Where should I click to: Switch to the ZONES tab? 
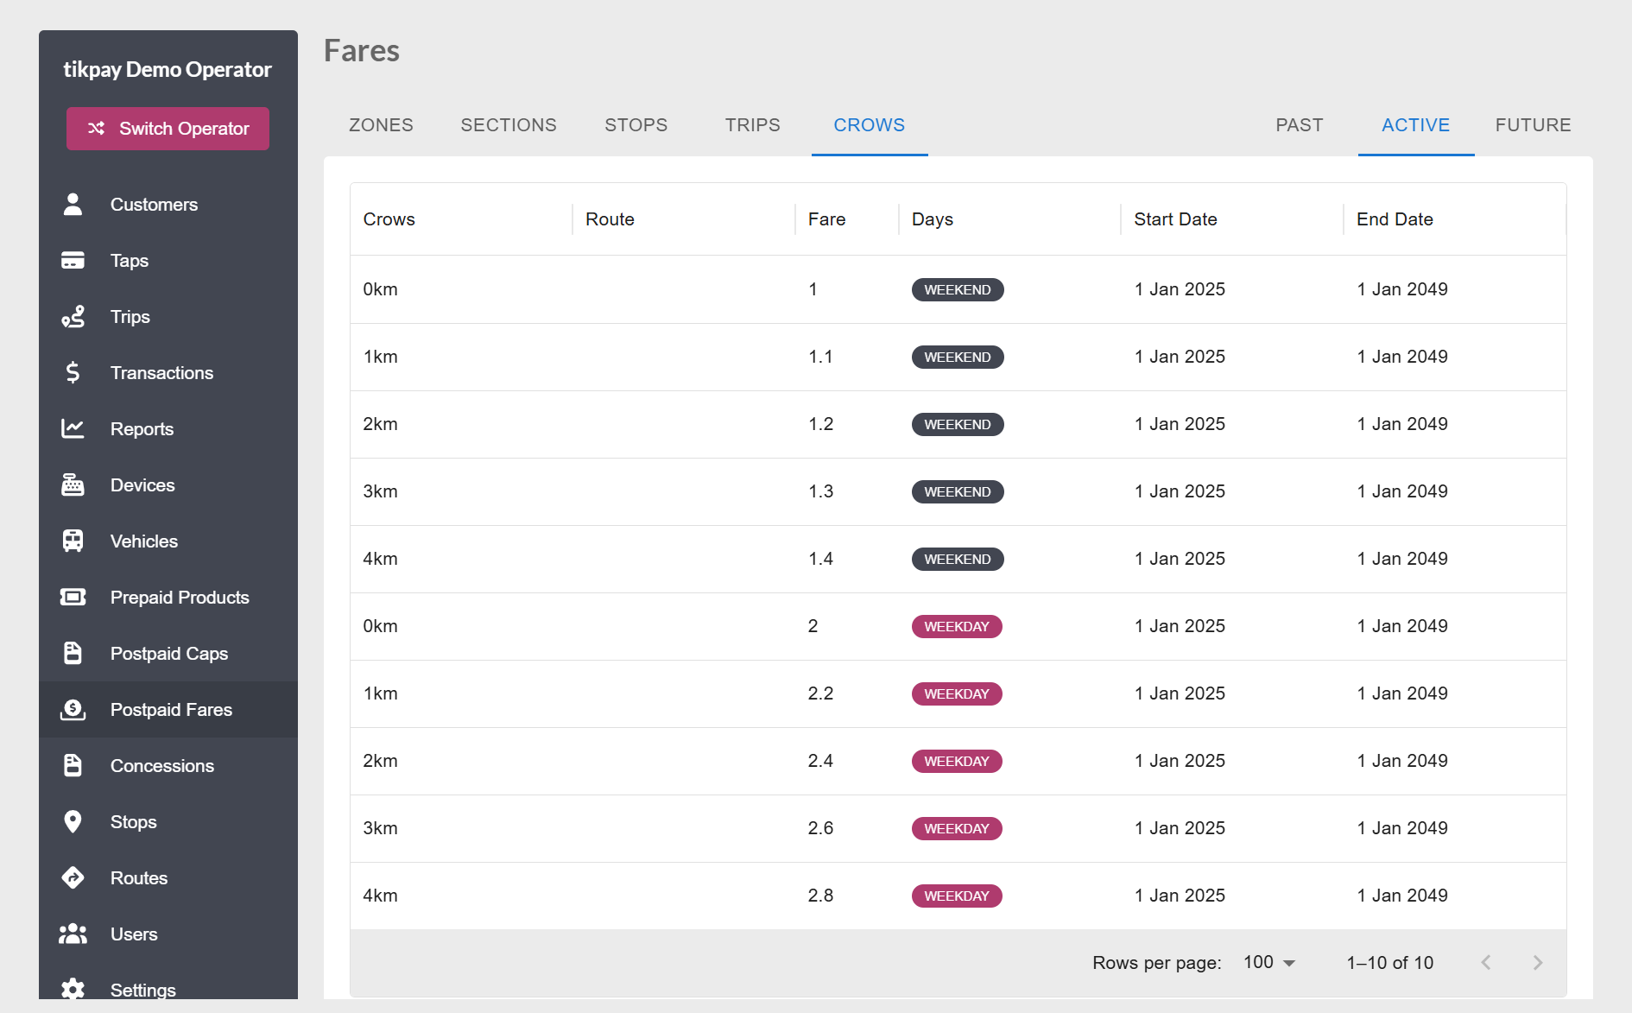[x=381, y=125]
